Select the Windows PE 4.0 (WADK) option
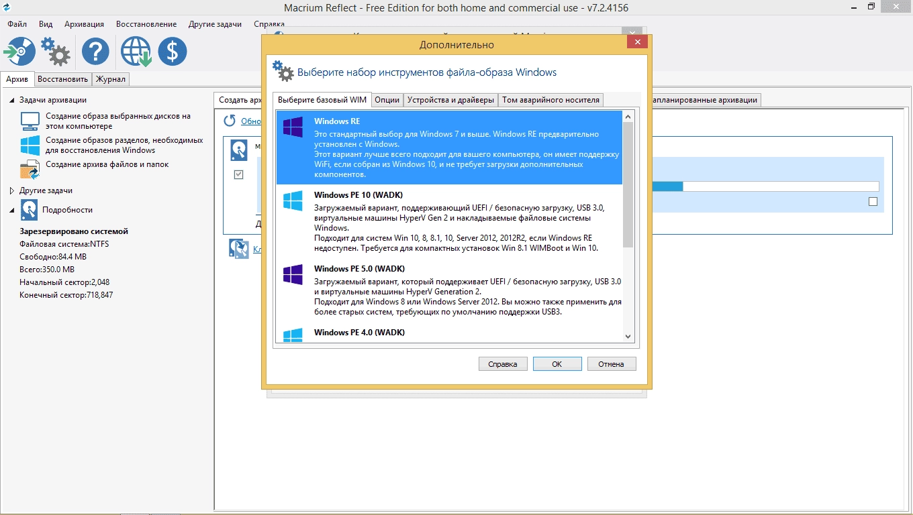913x515 pixels. pyautogui.click(x=449, y=334)
